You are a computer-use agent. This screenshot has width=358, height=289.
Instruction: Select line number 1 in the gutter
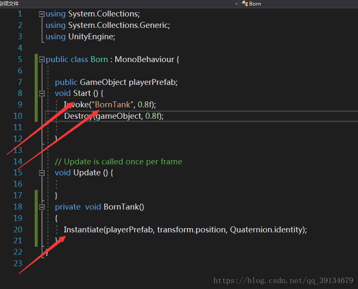point(20,14)
